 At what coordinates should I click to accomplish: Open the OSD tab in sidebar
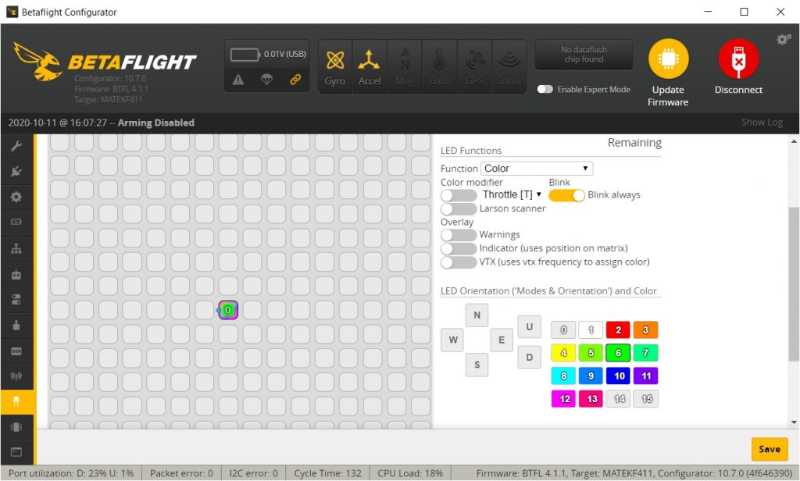(16, 351)
